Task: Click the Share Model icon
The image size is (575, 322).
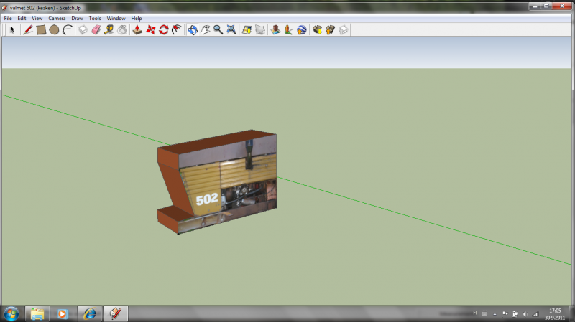Action: (x=330, y=29)
